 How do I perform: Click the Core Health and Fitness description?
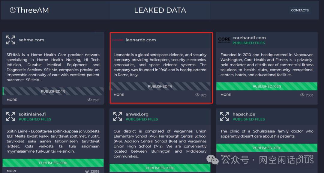tap(267, 65)
